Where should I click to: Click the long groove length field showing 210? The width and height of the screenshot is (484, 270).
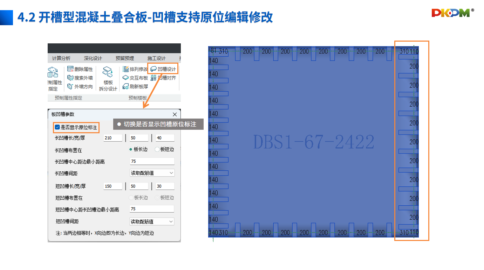113,138
